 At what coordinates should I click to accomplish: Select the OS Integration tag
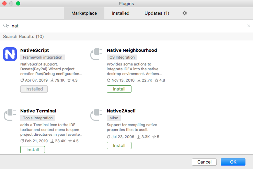(x=122, y=57)
